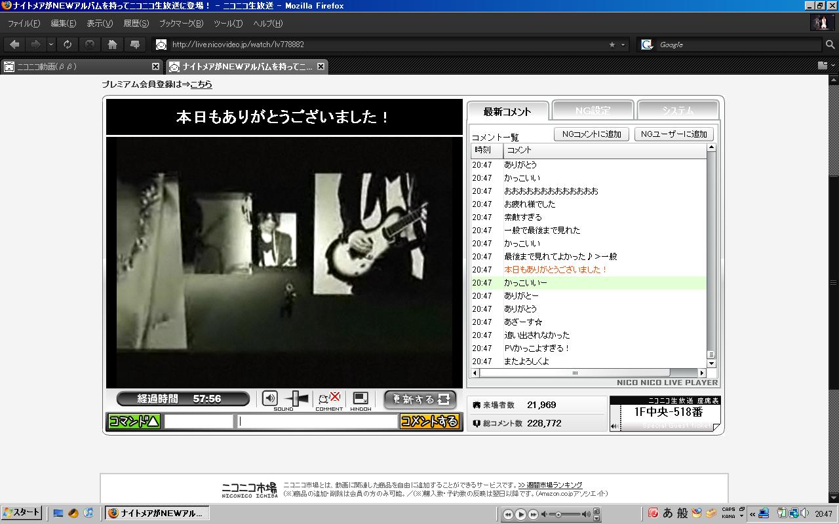Click the 更新する refresh button
Viewport: 839px width, 524px height.
(x=420, y=399)
